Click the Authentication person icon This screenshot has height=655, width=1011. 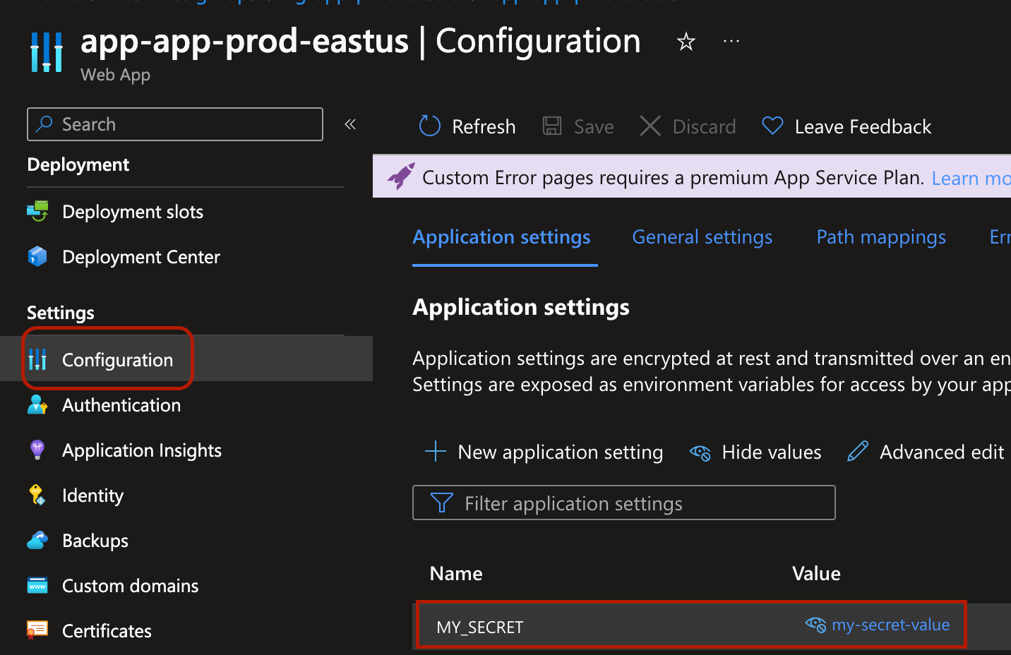pos(37,404)
